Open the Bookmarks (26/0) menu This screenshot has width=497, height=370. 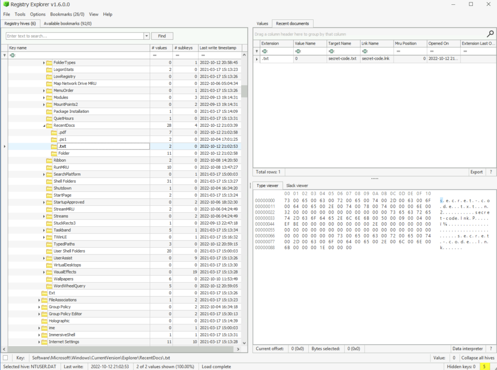pyautogui.click(x=67, y=14)
